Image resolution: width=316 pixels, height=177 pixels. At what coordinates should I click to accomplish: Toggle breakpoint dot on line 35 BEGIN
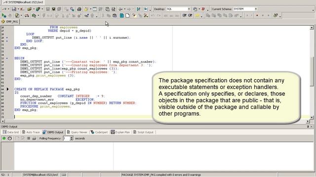[x=7, y=58]
